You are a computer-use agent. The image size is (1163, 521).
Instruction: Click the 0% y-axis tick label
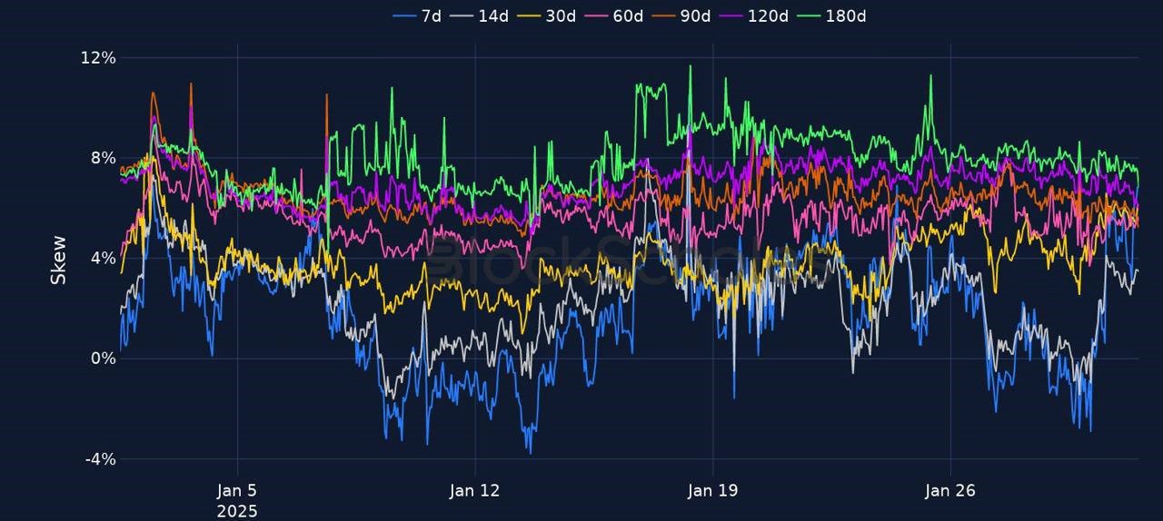pos(104,359)
